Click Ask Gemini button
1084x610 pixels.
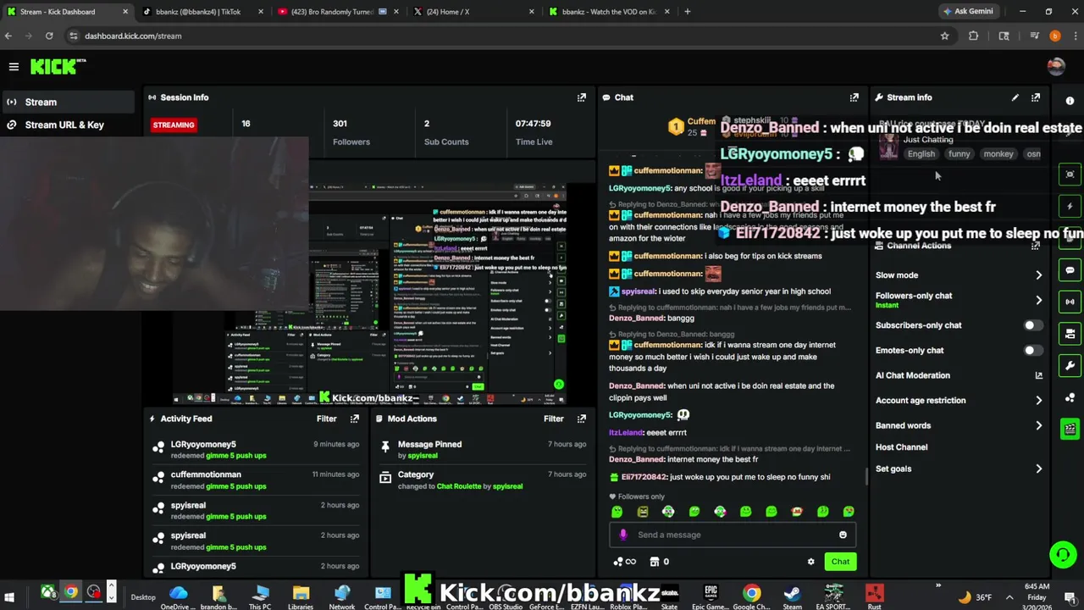tap(968, 12)
